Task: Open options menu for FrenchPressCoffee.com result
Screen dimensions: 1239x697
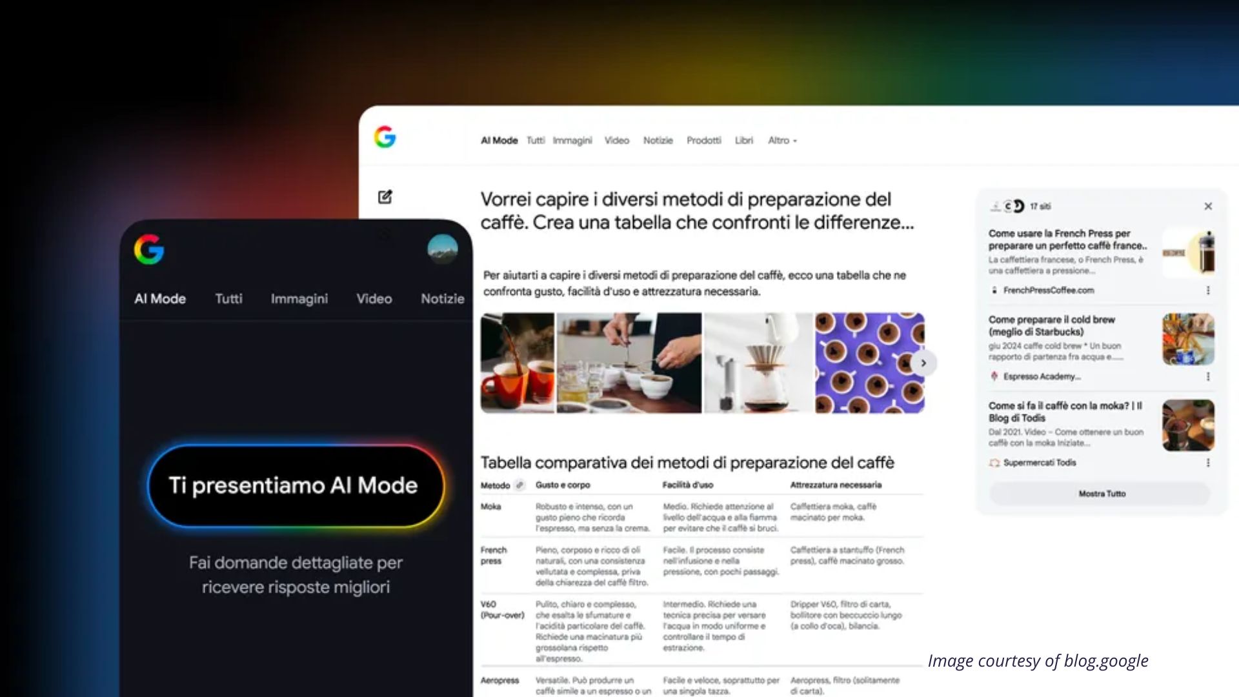Action: tap(1208, 290)
